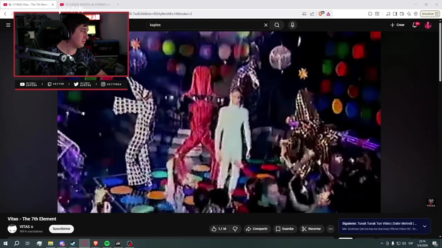Expand the Siguiente playlist panel chevron
442x248 pixels.
[425, 226]
